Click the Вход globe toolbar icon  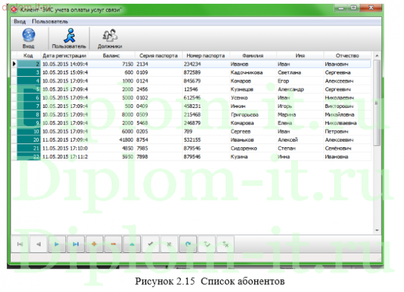(x=29, y=39)
